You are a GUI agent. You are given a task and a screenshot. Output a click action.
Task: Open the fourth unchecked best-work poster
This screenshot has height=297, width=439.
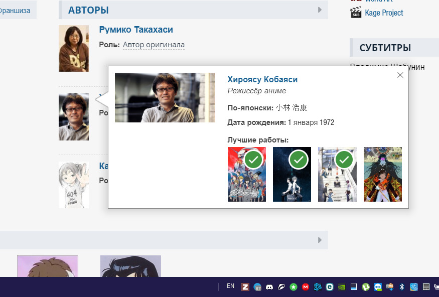point(382,174)
